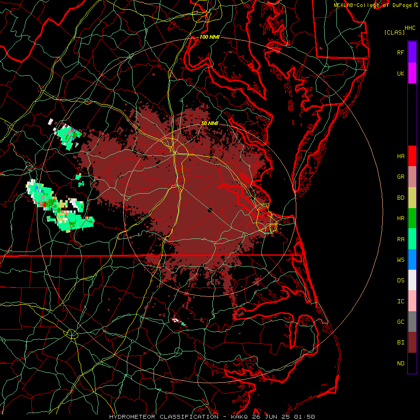Image resolution: width=420 pixels, height=420 pixels.
Task: Click the GR legend label
Action: [400, 177]
